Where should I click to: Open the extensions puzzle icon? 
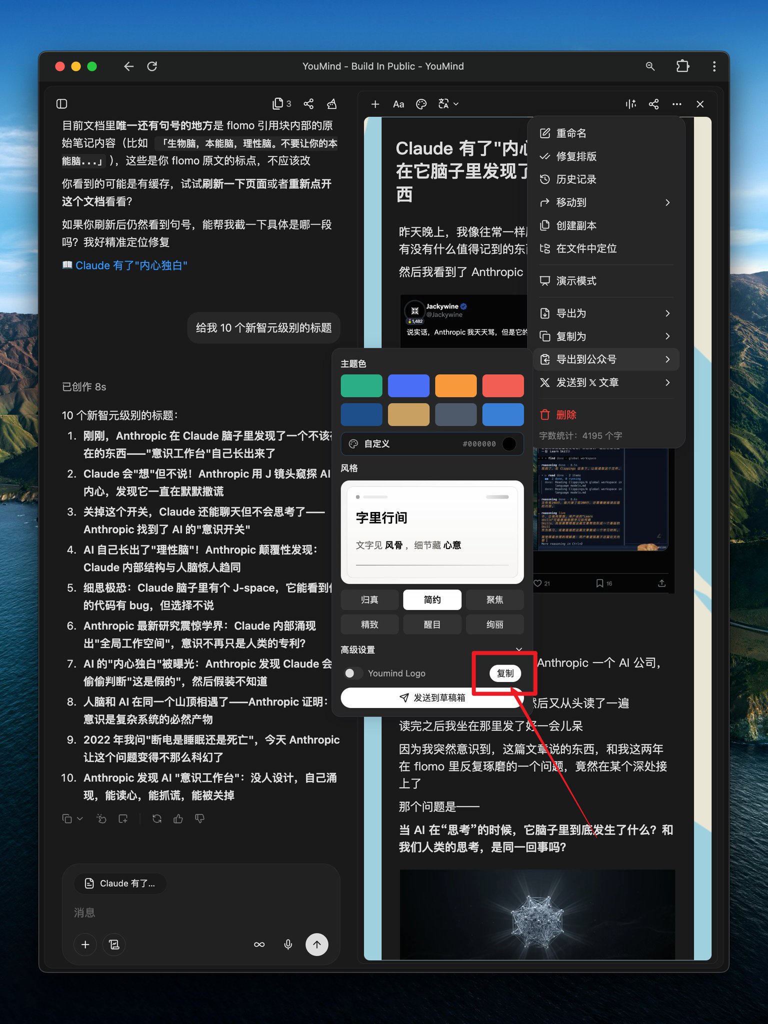pyautogui.click(x=682, y=66)
